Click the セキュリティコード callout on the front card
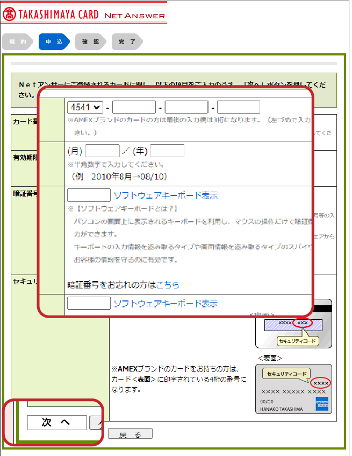This screenshot has height=456, width=352. click(x=286, y=374)
